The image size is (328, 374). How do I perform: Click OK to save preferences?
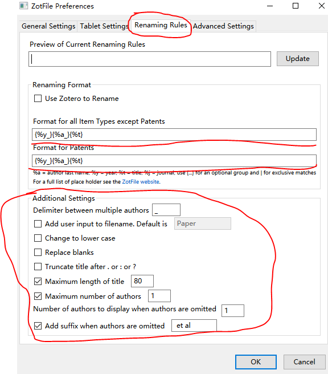coord(256,362)
